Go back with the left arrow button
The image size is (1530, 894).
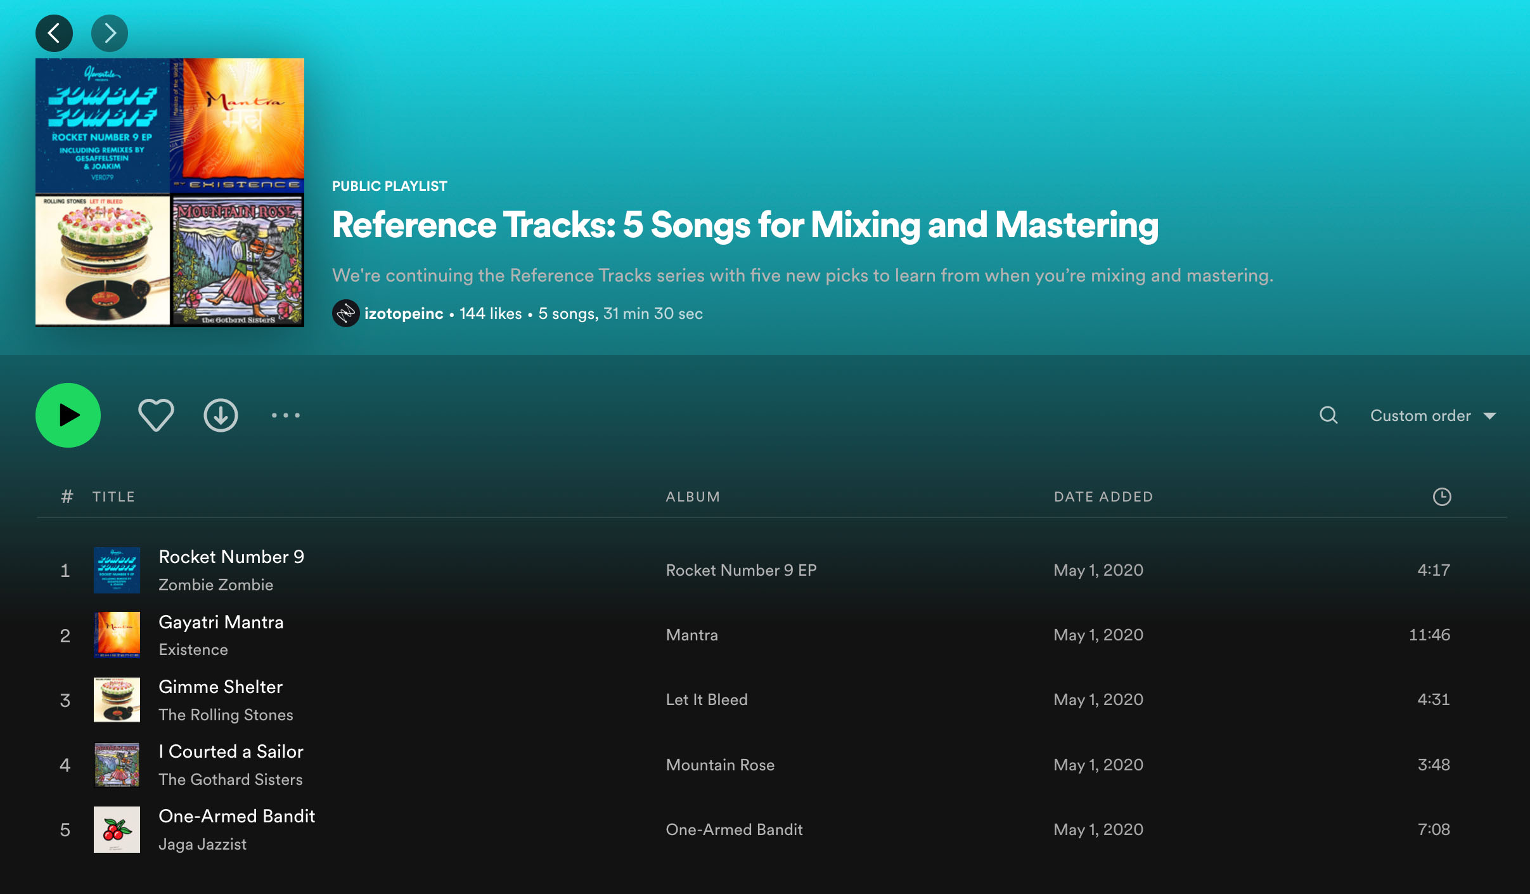54,33
